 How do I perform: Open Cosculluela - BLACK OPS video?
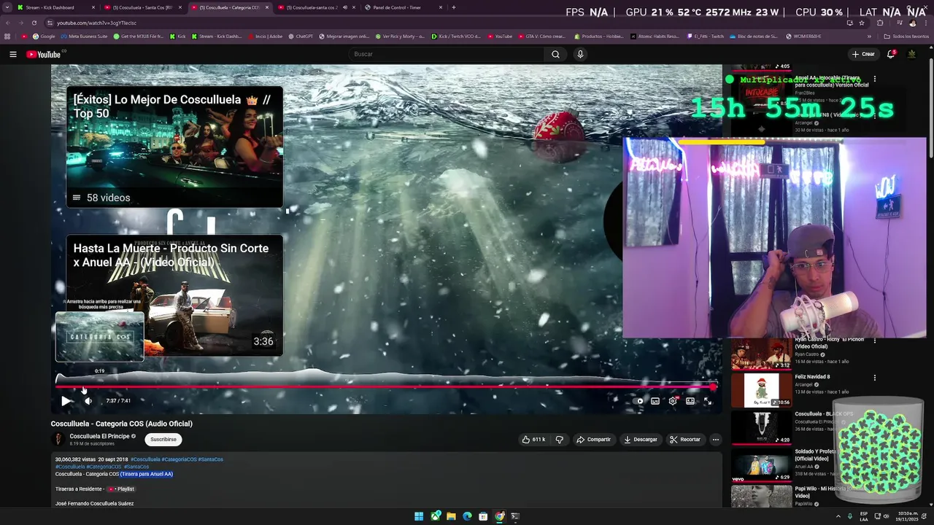(761, 427)
